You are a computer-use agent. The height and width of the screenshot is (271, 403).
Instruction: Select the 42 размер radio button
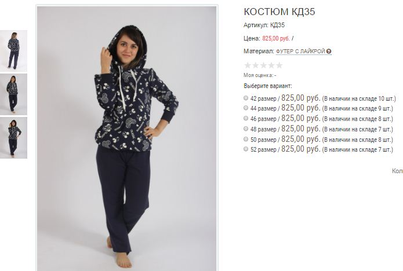point(246,98)
